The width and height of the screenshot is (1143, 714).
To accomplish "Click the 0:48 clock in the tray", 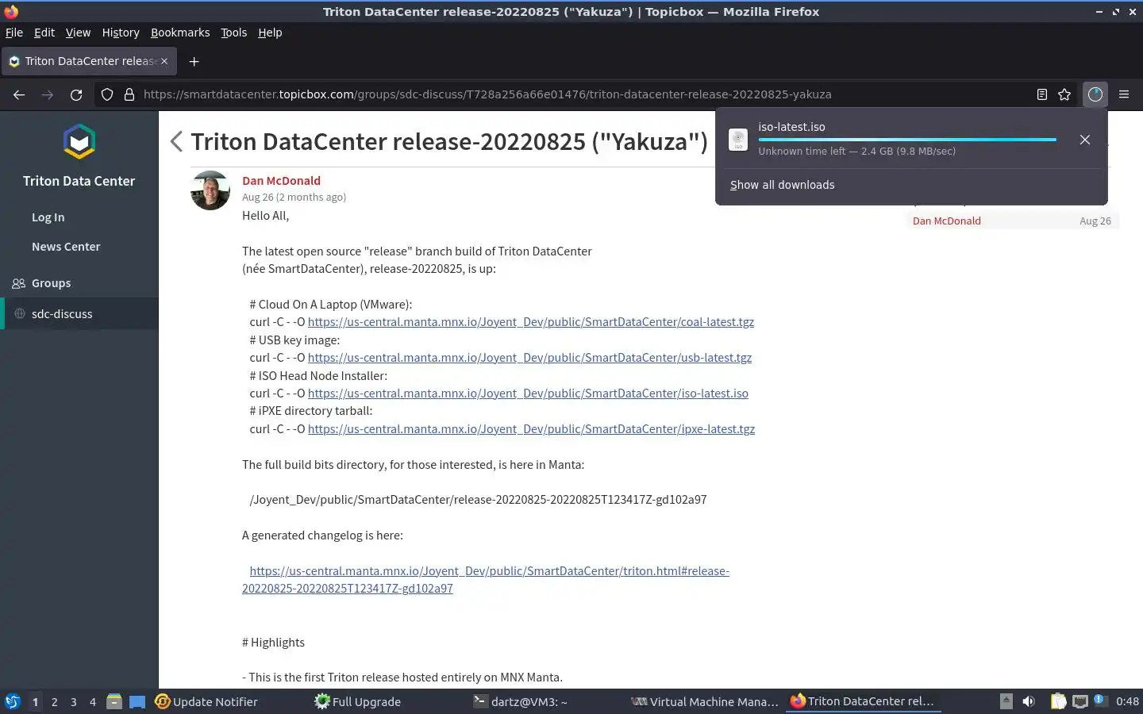I will (1127, 701).
